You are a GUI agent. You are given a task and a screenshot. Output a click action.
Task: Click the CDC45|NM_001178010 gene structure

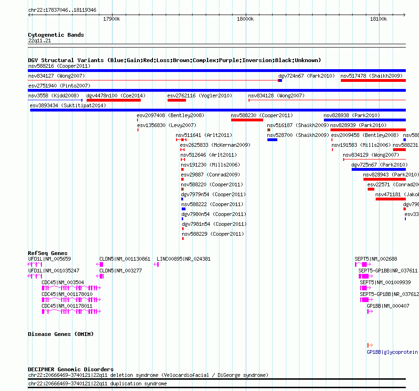tap(72, 300)
